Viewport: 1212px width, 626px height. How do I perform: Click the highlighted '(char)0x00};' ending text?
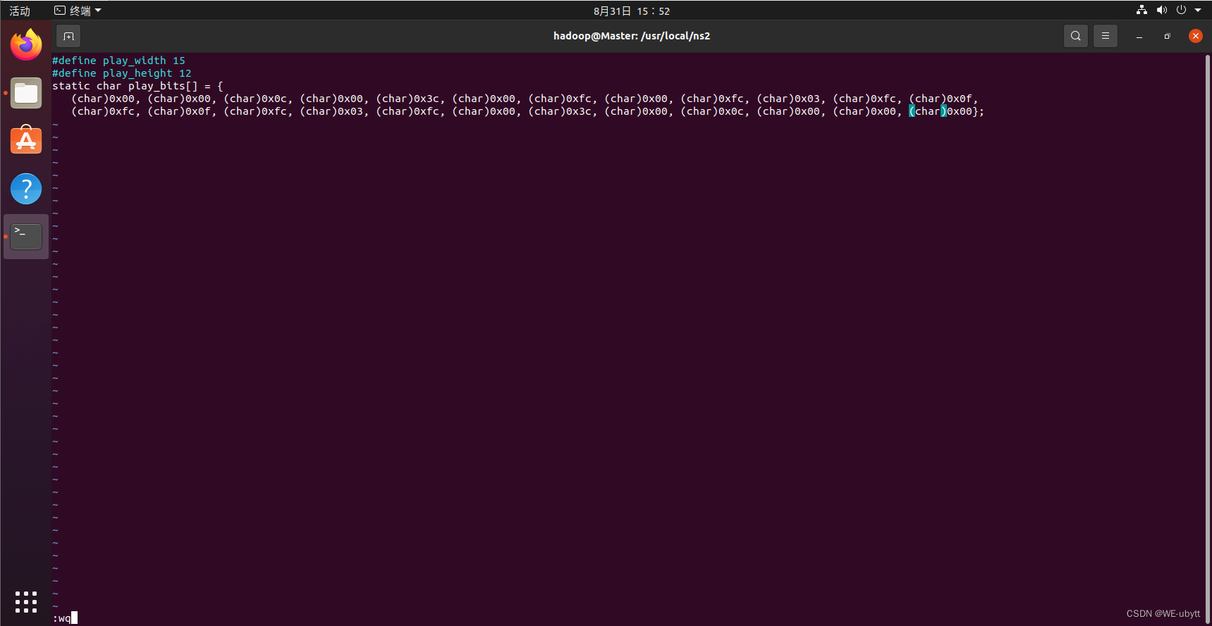point(946,111)
